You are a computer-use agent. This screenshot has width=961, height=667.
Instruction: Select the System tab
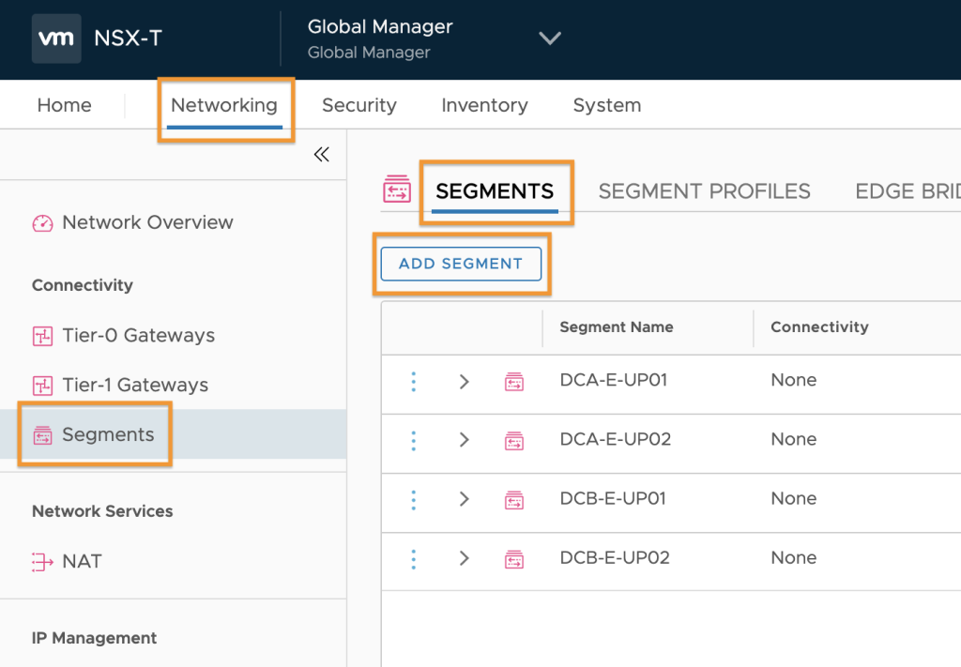607,105
